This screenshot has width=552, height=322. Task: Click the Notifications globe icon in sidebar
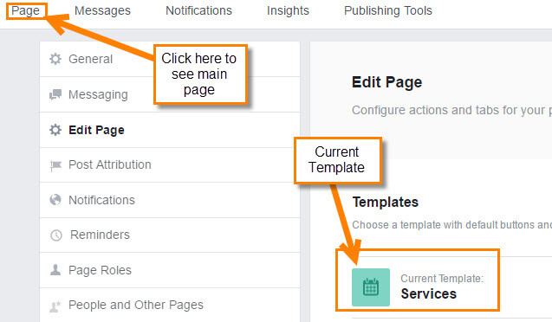[55, 200]
